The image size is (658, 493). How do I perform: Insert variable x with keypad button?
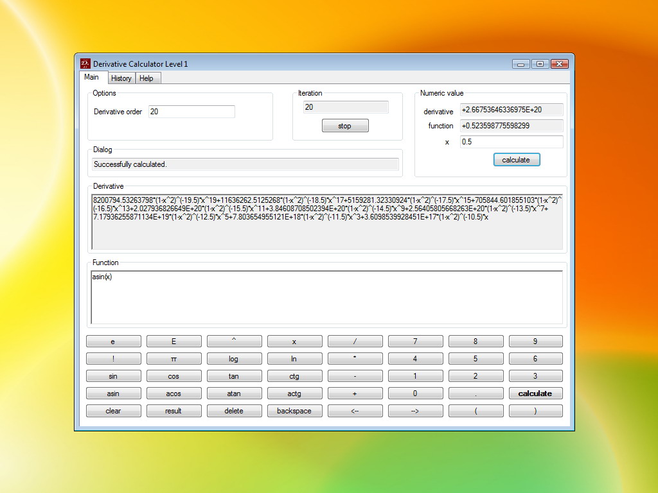[294, 342]
